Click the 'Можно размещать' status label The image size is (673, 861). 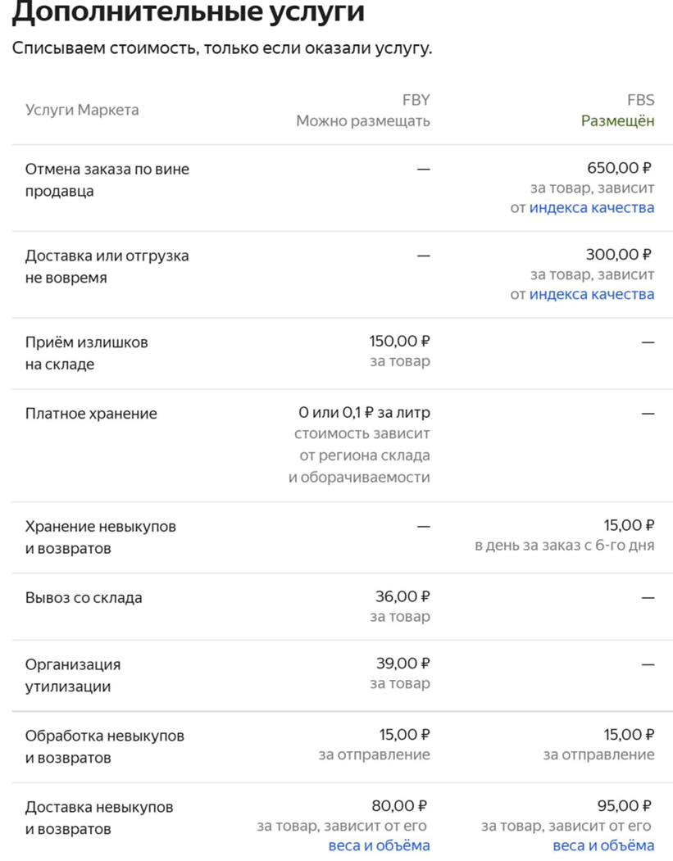coord(362,121)
